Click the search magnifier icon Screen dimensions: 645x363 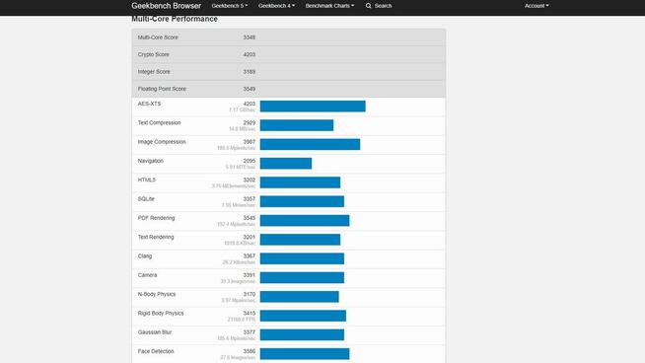tap(368, 6)
